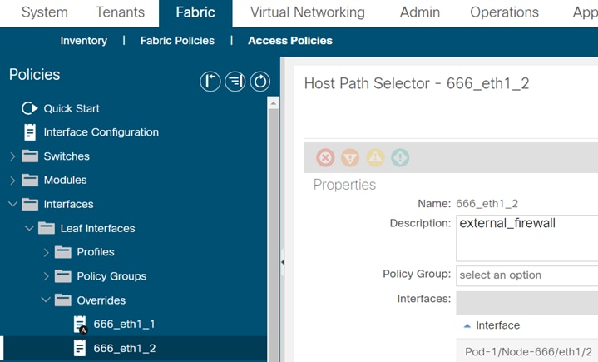Select the Fabric tab
The image size is (598, 362).
click(195, 13)
